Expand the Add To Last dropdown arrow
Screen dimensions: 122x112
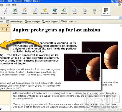[x=76, y=22]
